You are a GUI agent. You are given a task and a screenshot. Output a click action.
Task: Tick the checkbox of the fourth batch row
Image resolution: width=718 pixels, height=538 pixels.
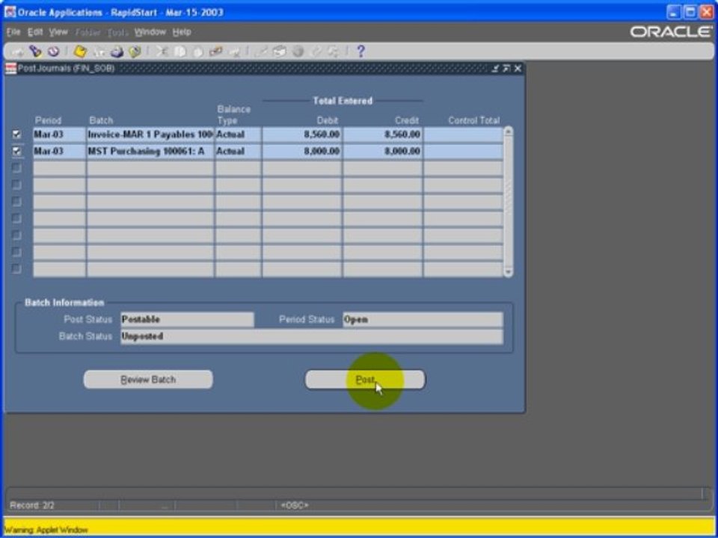(x=17, y=185)
